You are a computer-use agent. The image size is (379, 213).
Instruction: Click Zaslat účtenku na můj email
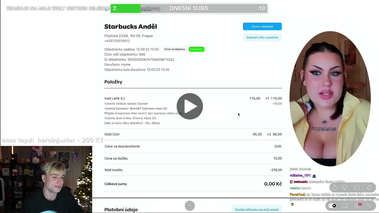(x=257, y=209)
